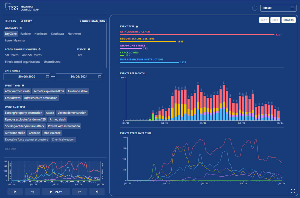Toggle Ethnic armed organisations actor group

point(22,62)
